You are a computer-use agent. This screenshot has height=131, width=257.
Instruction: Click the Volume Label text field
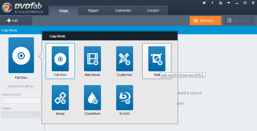(x=21, y=101)
